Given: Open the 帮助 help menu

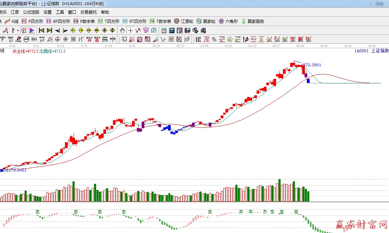Looking at the screenshot, I should click(105, 12).
